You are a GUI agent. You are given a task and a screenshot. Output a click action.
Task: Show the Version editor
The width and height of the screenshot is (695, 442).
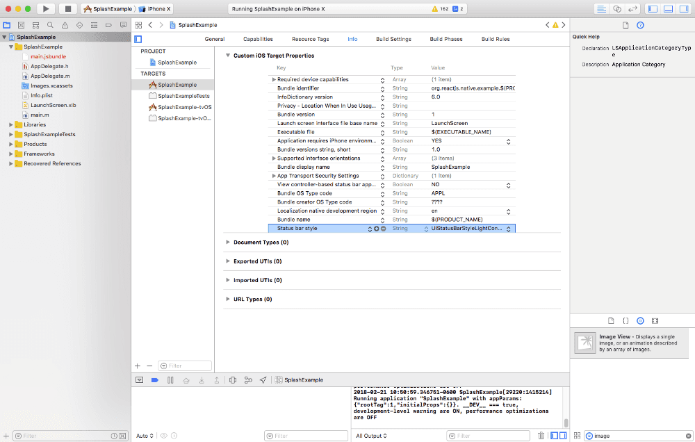(632, 8)
